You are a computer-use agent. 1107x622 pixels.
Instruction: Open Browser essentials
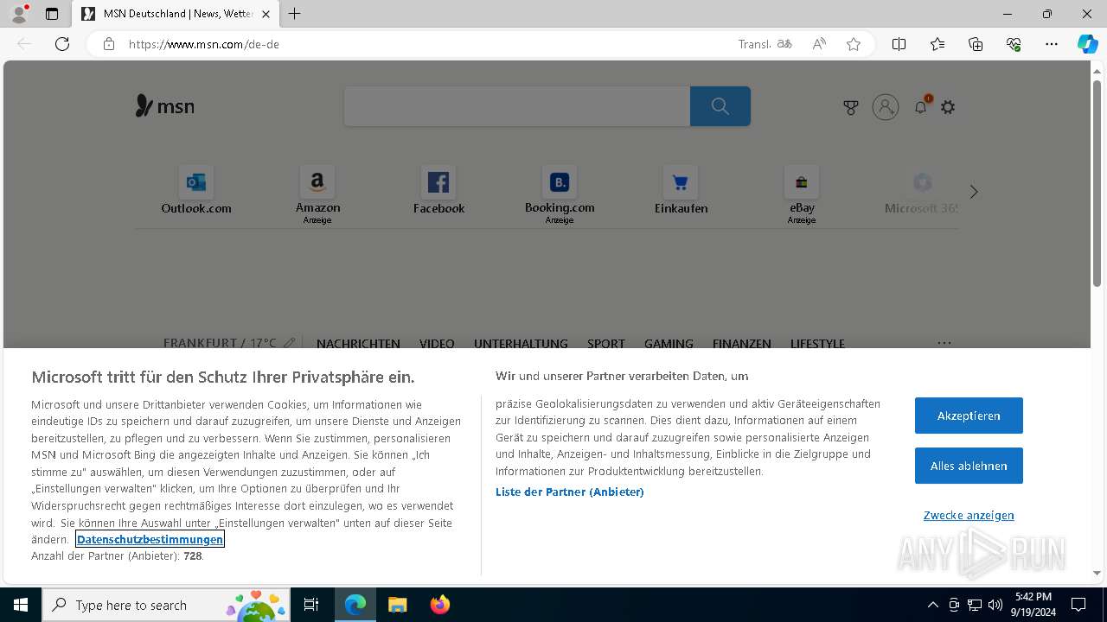(1014, 44)
